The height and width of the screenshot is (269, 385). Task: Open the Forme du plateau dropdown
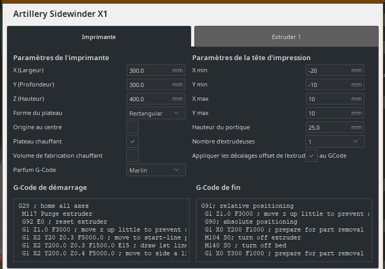tap(156, 113)
